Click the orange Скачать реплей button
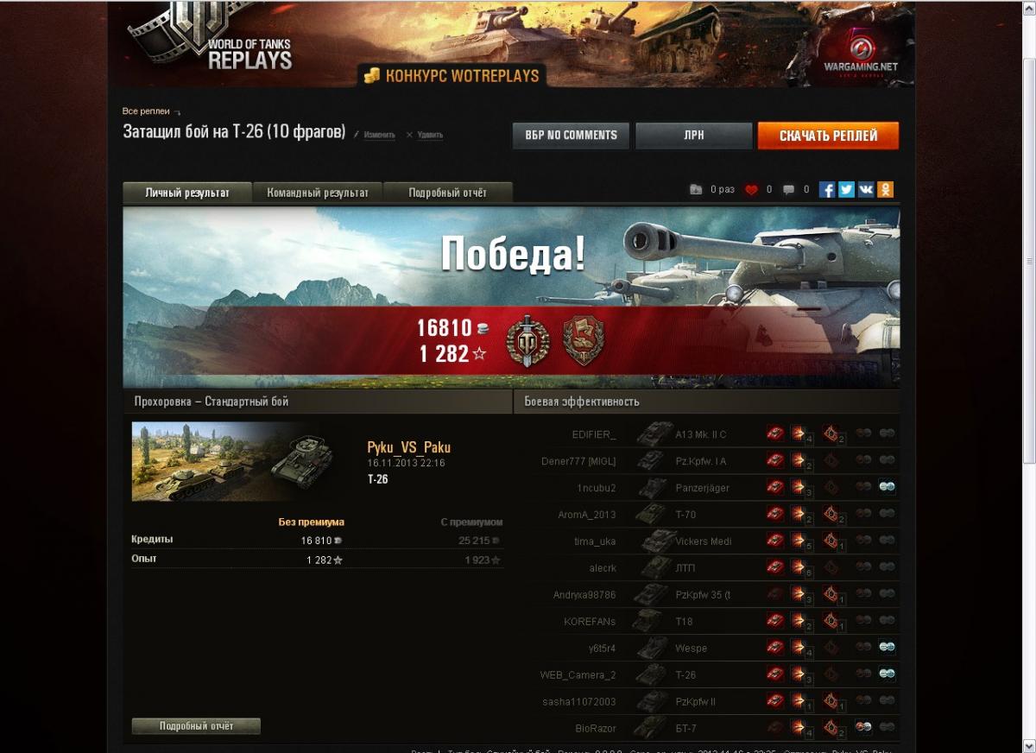The width and height of the screenshot is (1036, 753). coord(828,136)
